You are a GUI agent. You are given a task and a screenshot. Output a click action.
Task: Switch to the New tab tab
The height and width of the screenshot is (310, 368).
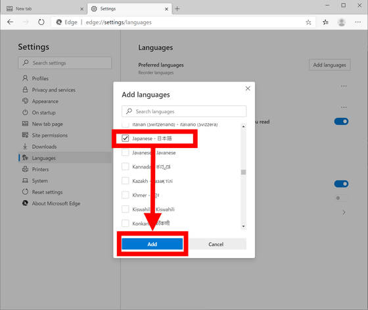click(43, 9)
